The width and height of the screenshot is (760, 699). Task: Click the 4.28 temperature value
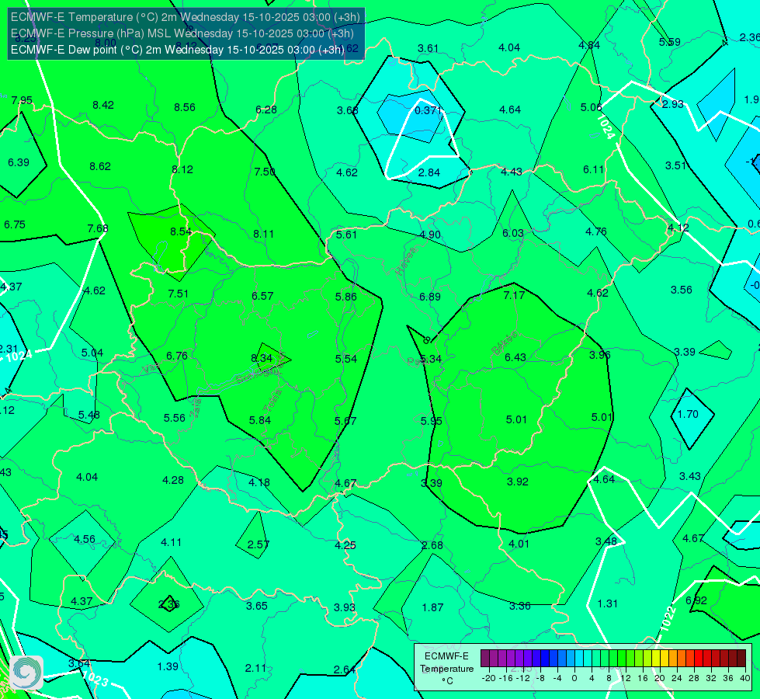[x=173, y=480]
